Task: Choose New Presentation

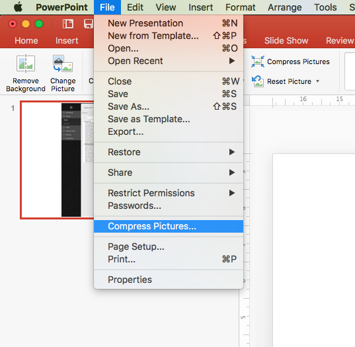Action: [169, 23]
